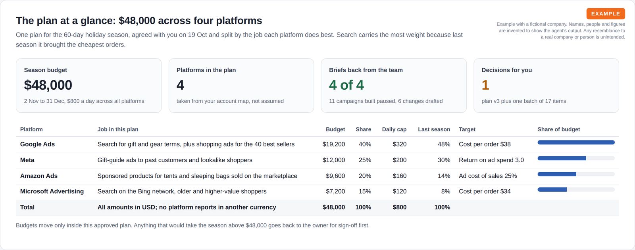Click the total budget $48,000 in the table
The height and width of the screenshot is (250, 635).
click(334, 207)
